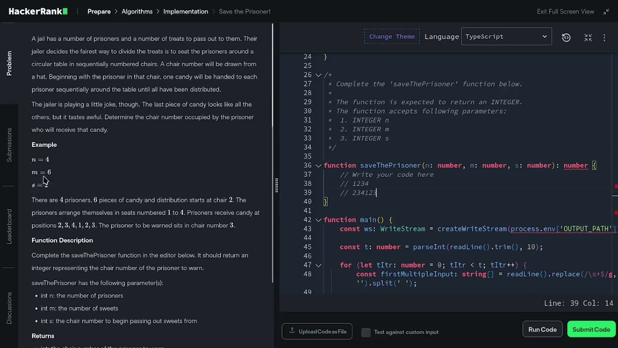Collapse the saveThePrisoner function at line 36
The width and height of the screenshot is (618, 348).
[x=319, y=165]
